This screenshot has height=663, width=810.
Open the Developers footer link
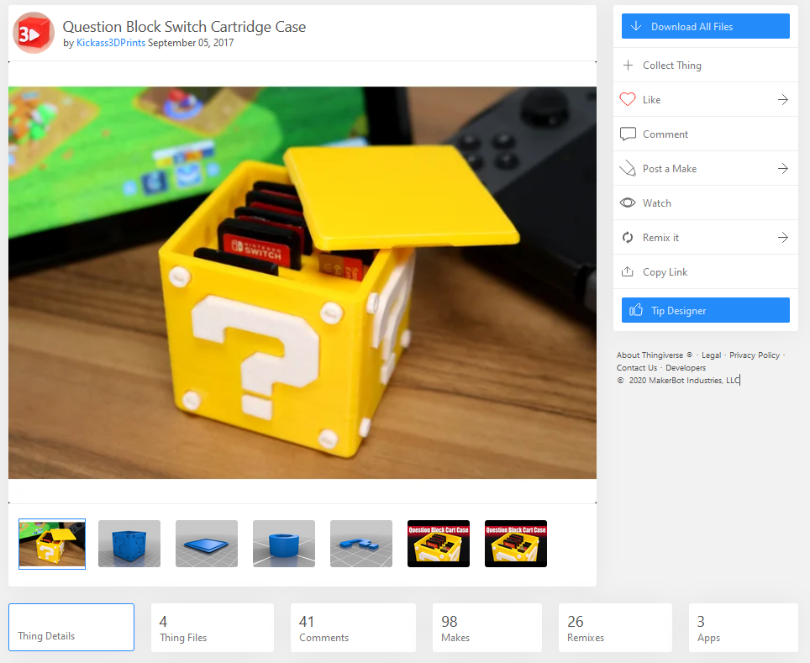(686, 367)
